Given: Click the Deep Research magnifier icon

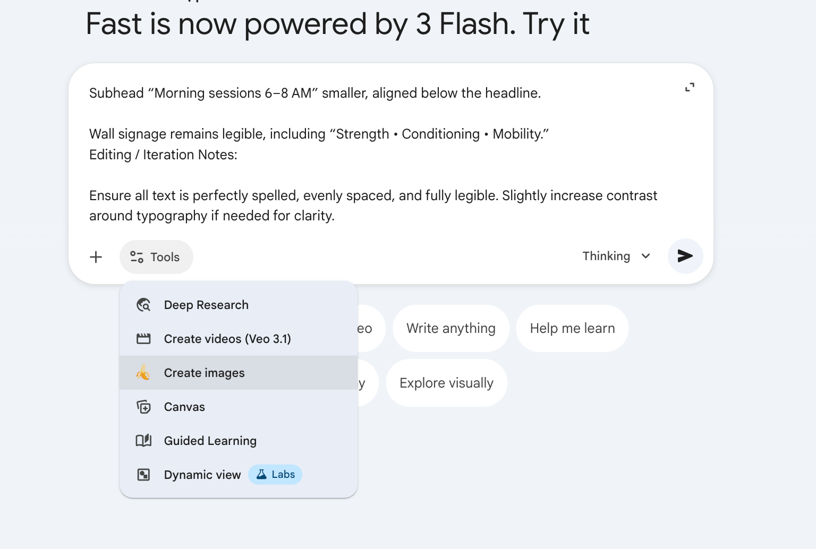Looking at the screenshot, I should 143,305.
